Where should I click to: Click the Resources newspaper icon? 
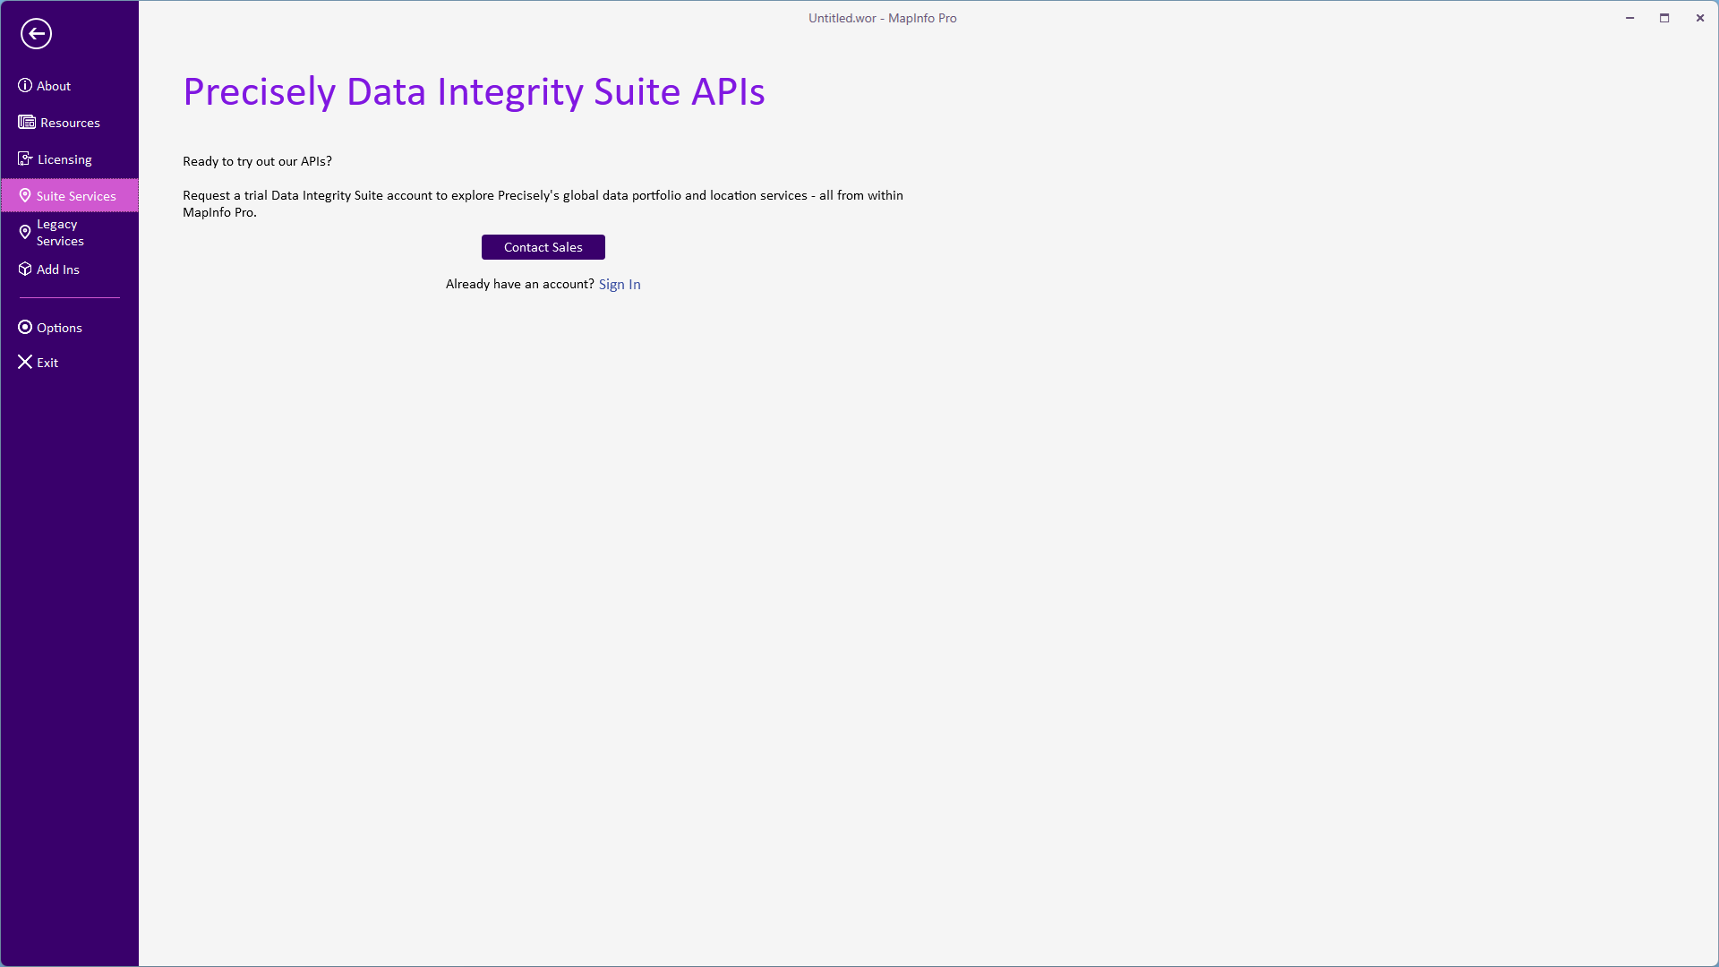(x=27, y=123)
